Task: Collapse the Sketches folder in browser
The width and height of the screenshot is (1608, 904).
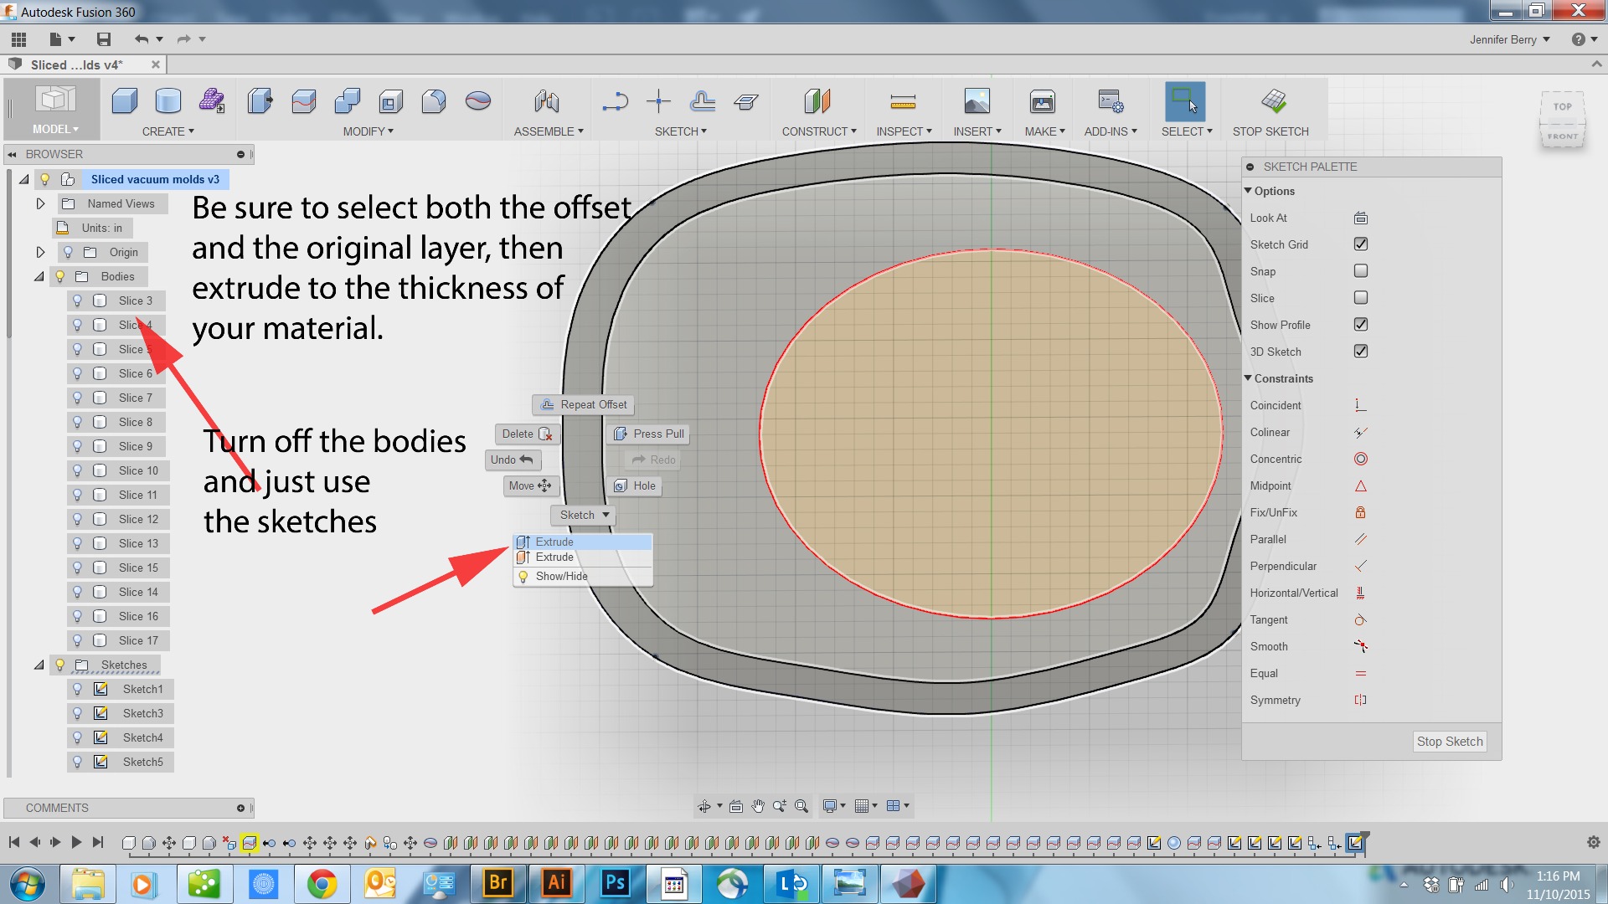Action: [39, 665]
